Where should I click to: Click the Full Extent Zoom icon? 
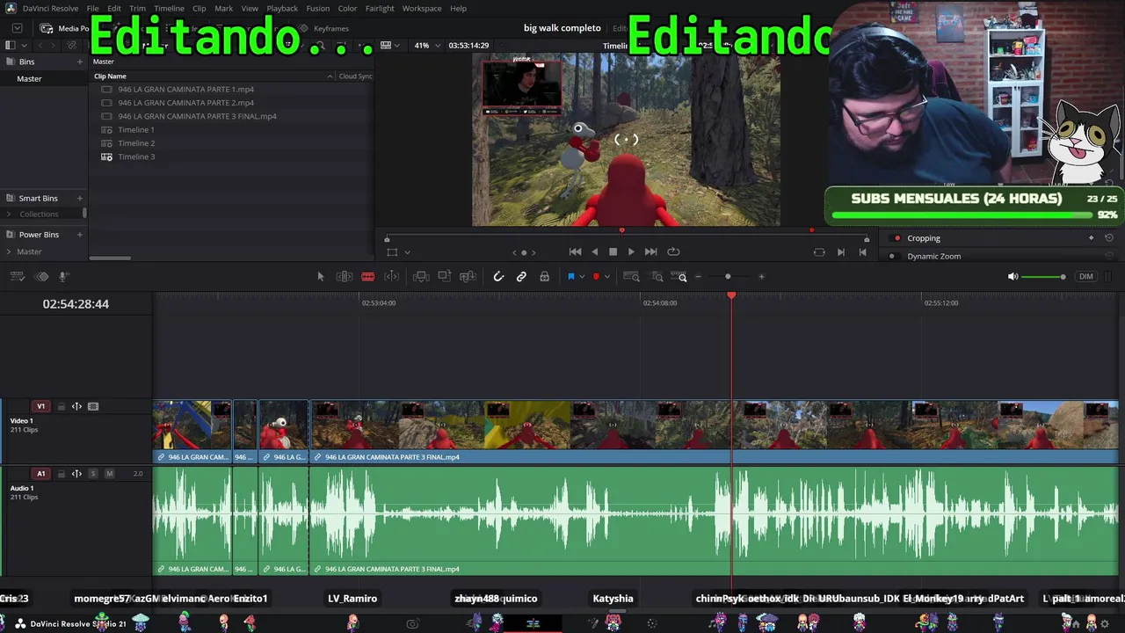[x=631, y=277]
